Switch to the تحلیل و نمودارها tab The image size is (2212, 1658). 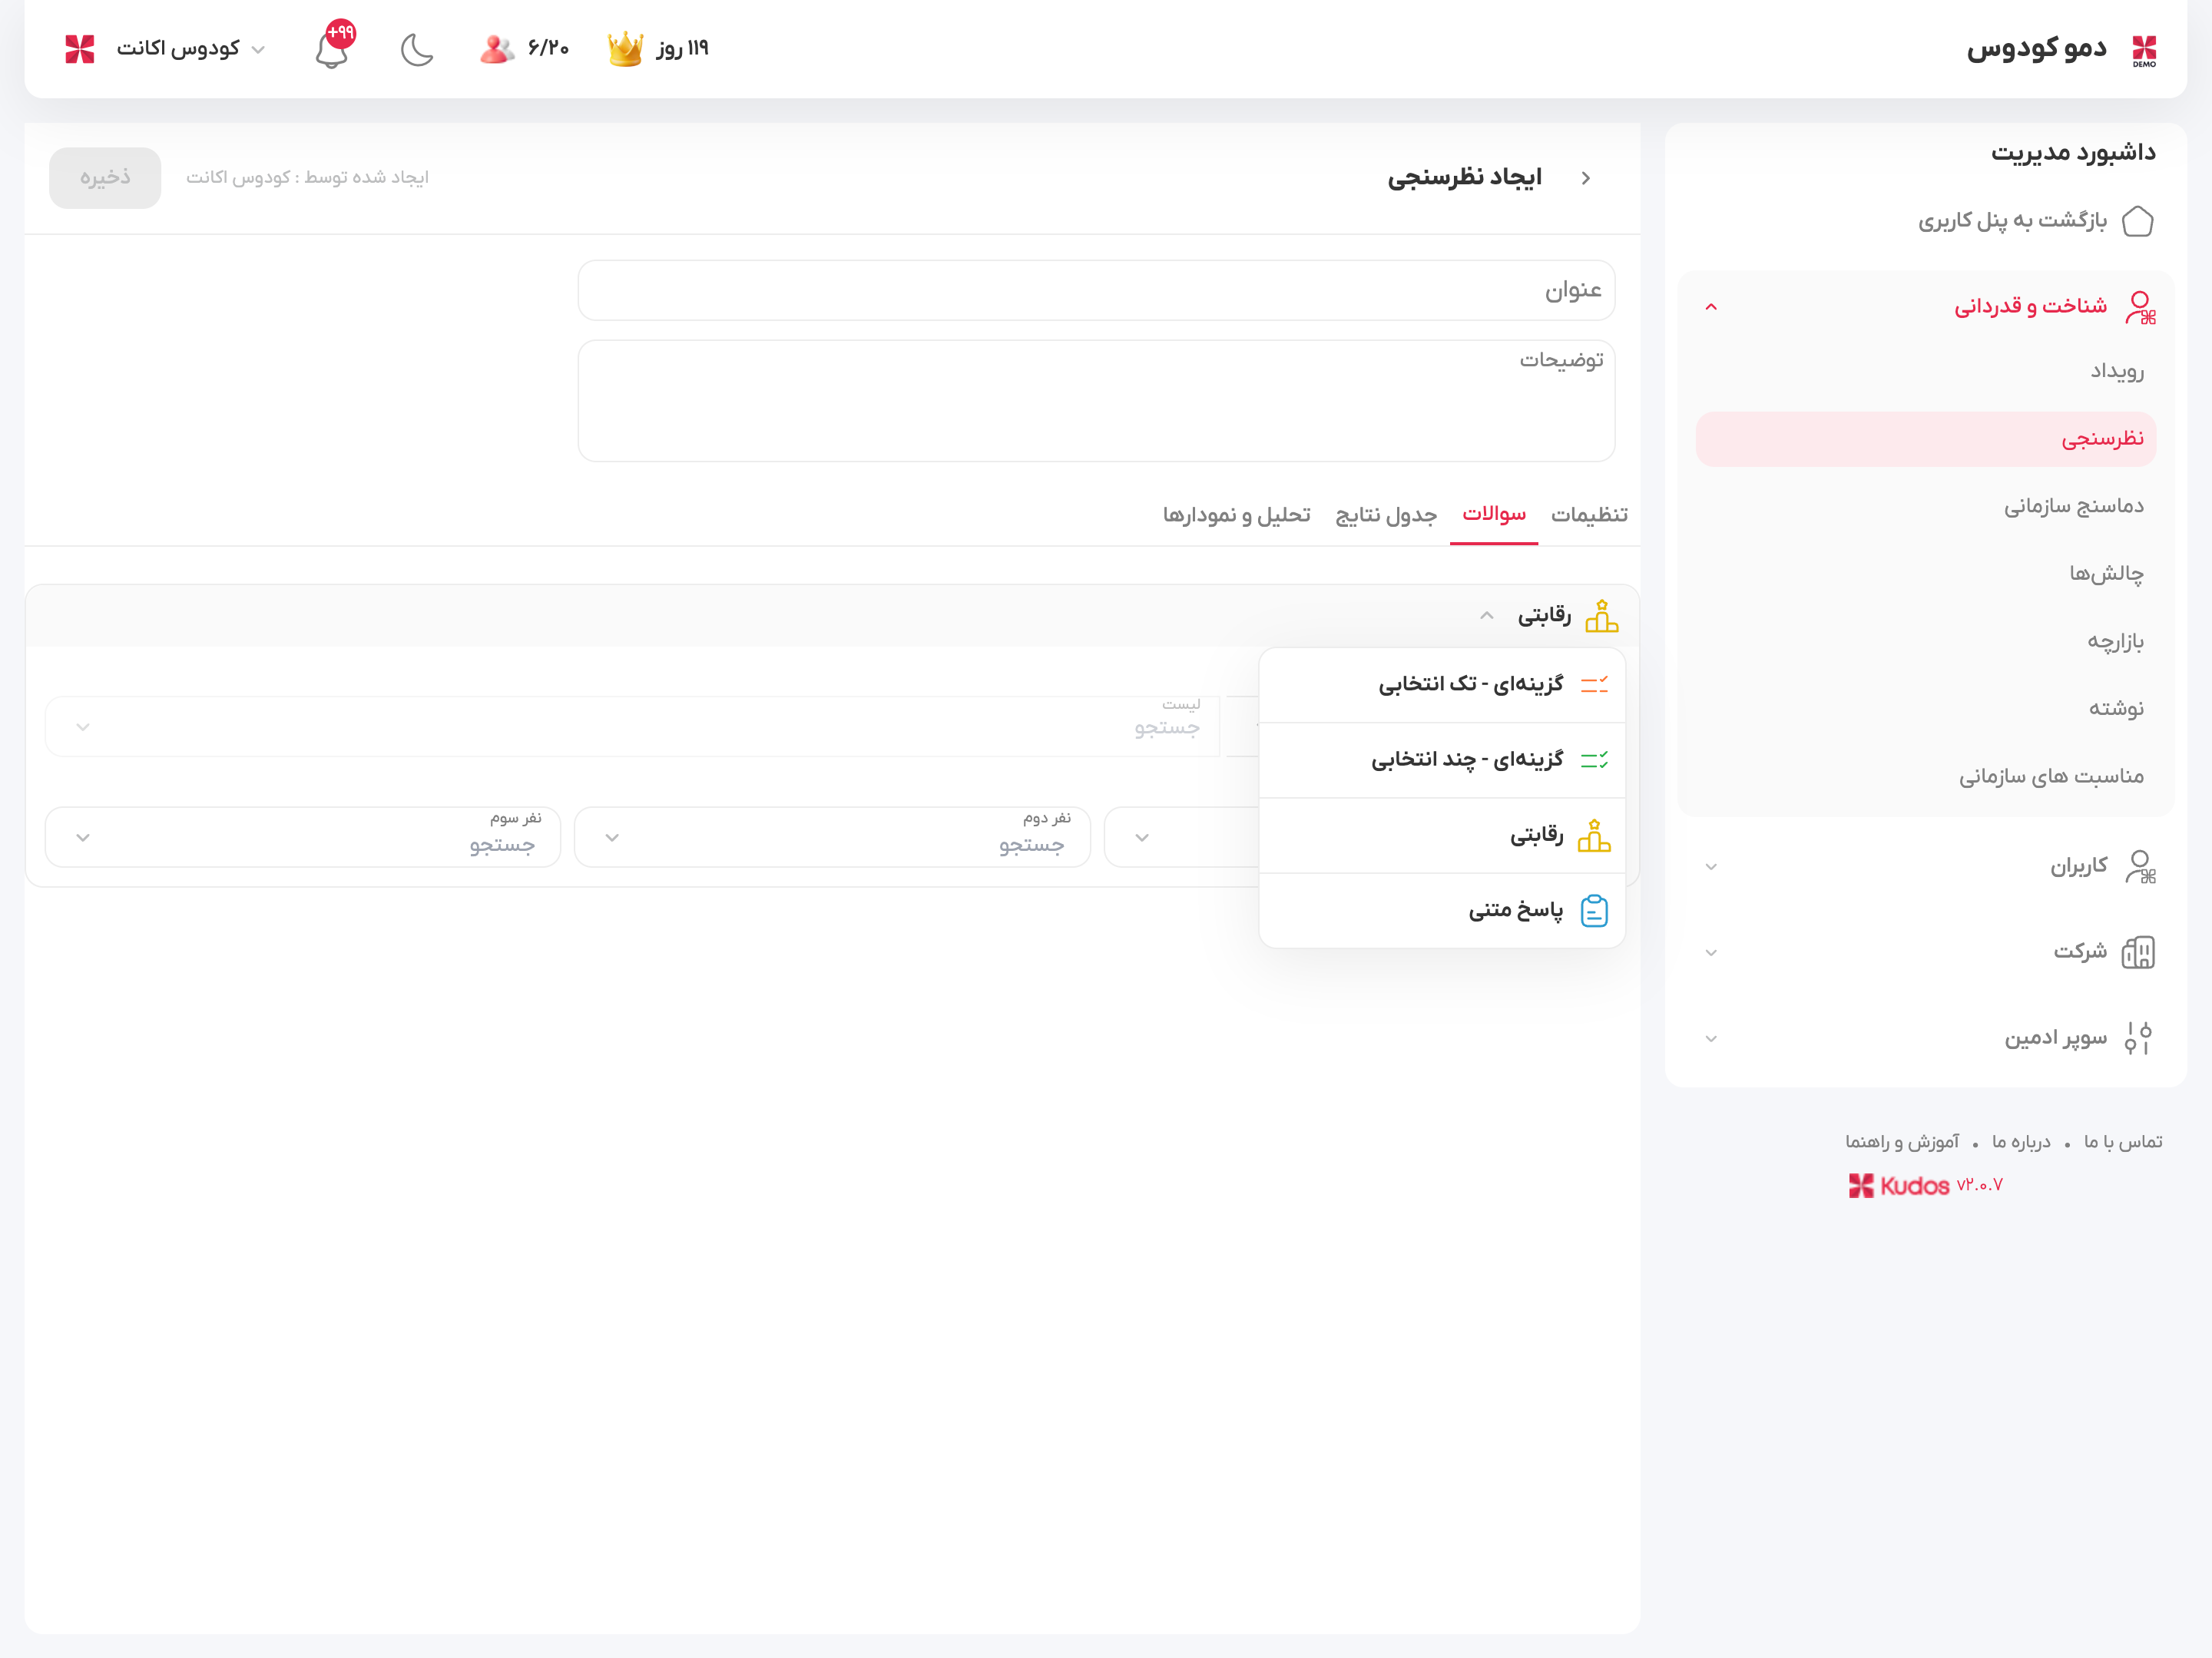pos(1236,514)
